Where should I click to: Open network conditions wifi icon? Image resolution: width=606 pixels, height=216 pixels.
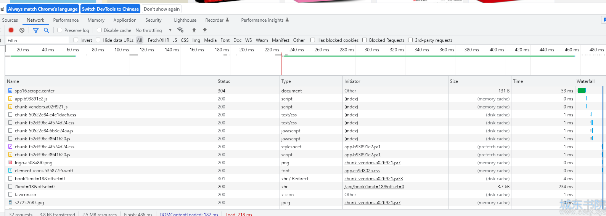coord(180,30)
